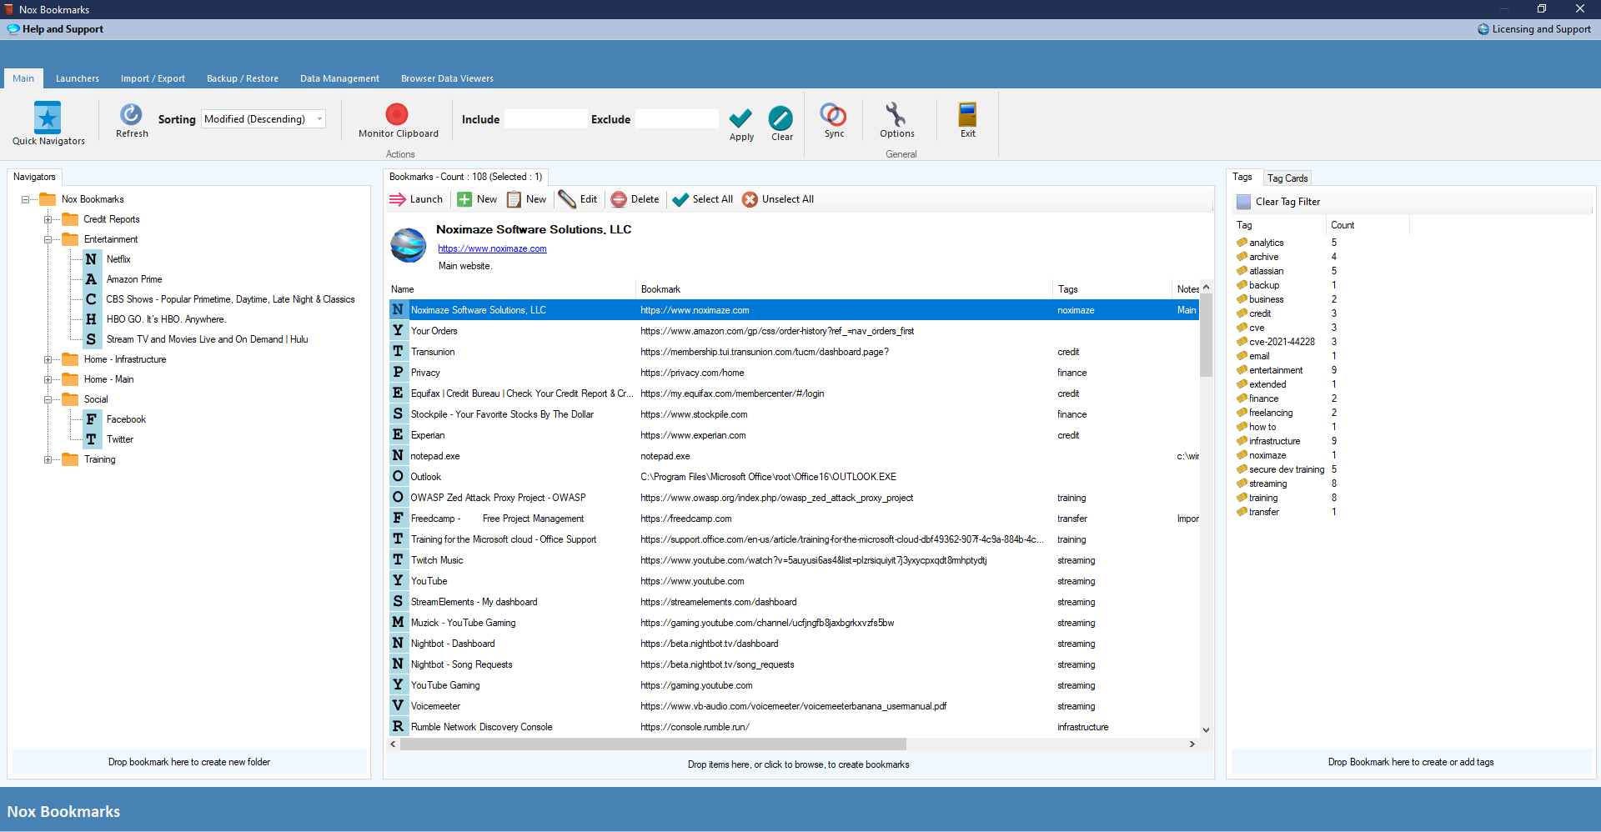The width and height of the screenshot is (1601, 832).
Task: Sort by the Bookmark column header
Action: click(x=845, y=289)
